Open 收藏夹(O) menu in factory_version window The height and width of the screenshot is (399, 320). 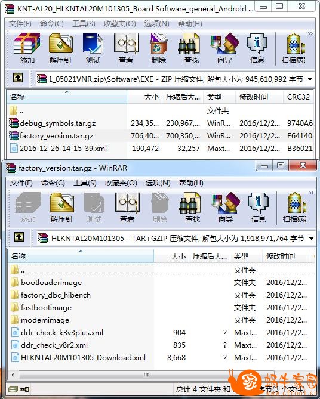tap(121, 183)
